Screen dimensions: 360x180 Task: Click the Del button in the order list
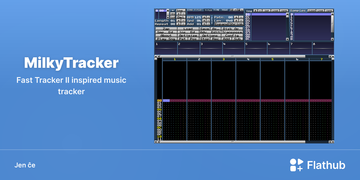[181, 17]
